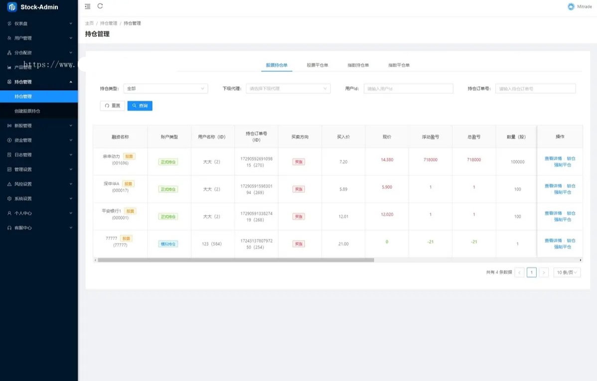Image resolution: width=597 pixels, height=381 pixels.
Task: Switch to the 指数持仓单 tab
Action: pos(358,65)
